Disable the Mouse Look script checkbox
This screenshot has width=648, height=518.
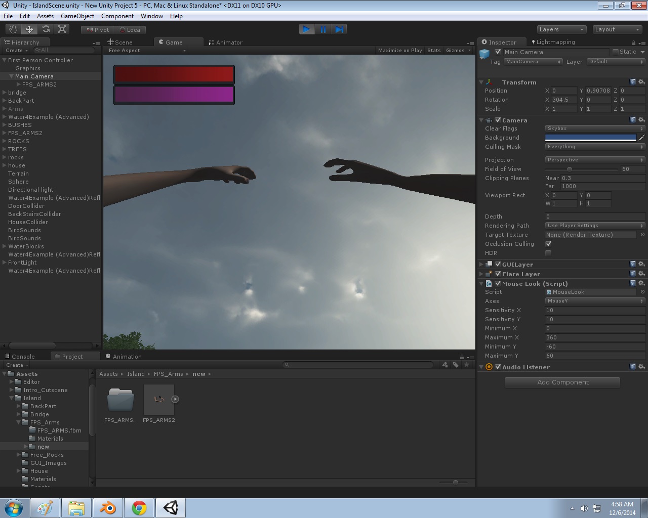click(498, 283)
